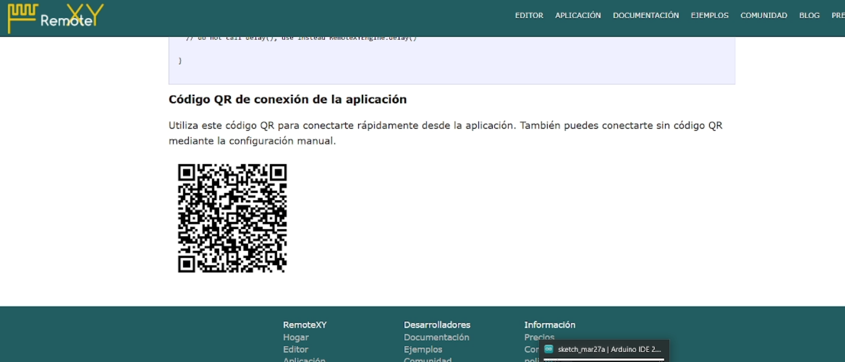Click the paragraph starting 'Utiliza este código QR'
845x362 pixels.
pos(446,133)
